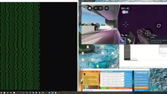This screenshot has width=167, height=94.
Task: Click the share-icon button in TLauncher sidebar
Action: click(141, 85)
